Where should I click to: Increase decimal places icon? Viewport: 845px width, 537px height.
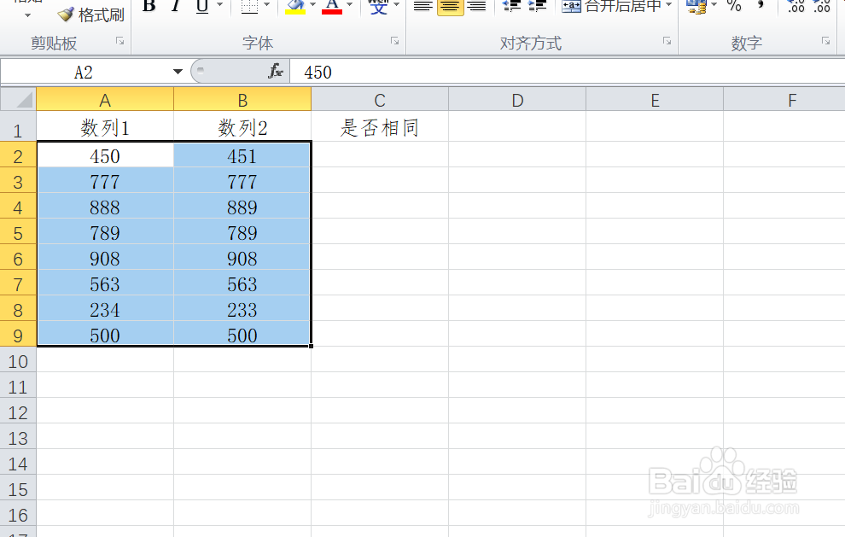(796, 7)
